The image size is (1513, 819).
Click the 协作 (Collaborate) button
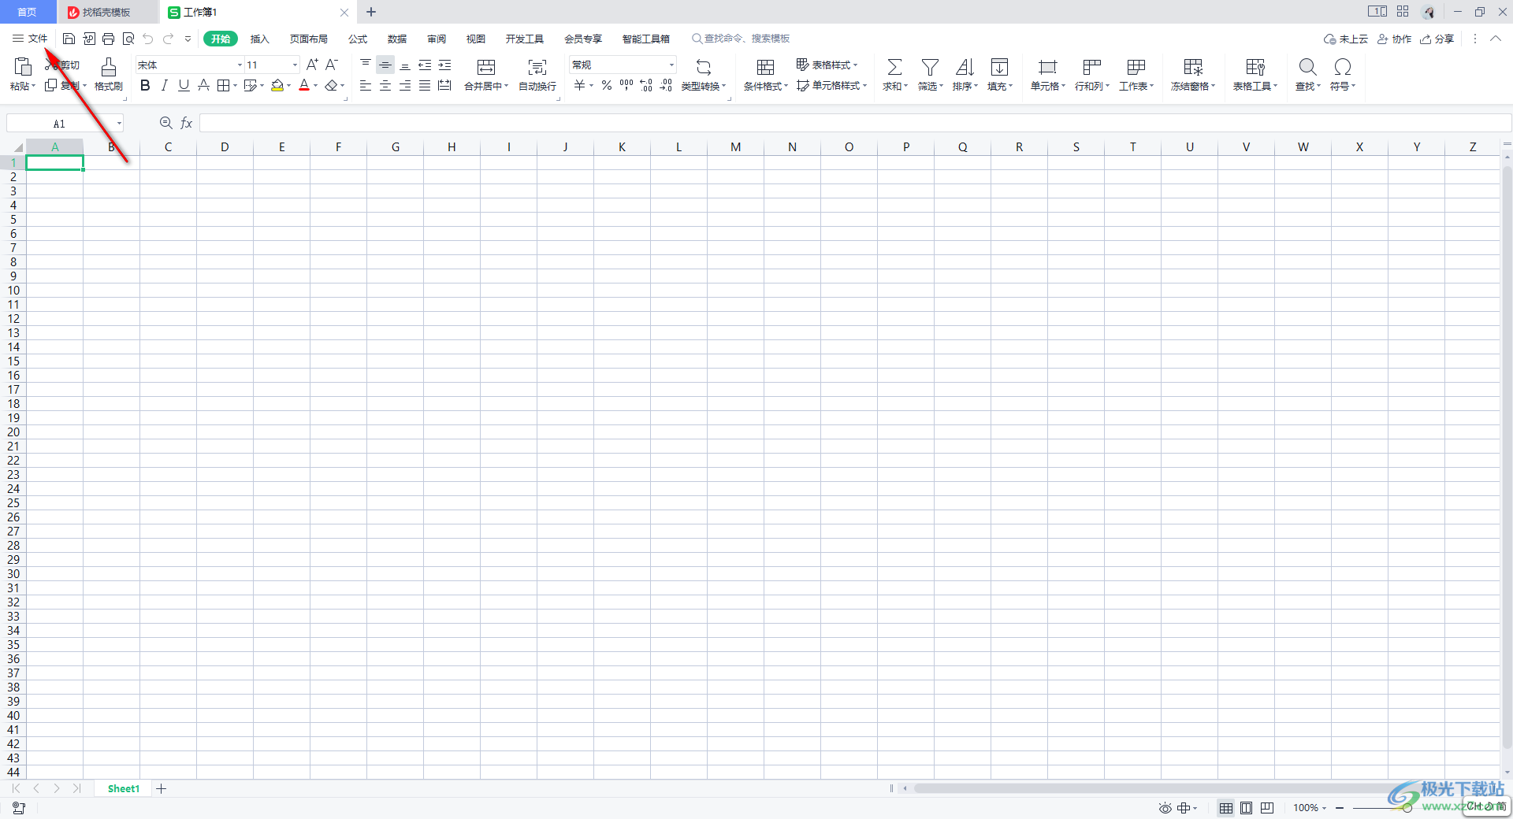coord(1394,39)
